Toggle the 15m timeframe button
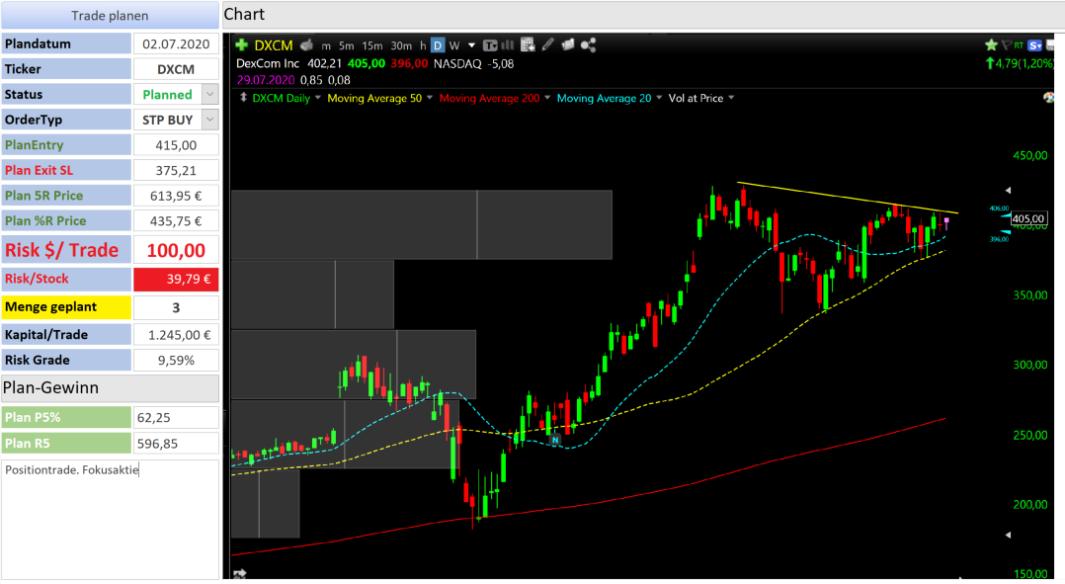This screenshot has width=1065, height=584. tap(372, 45)
